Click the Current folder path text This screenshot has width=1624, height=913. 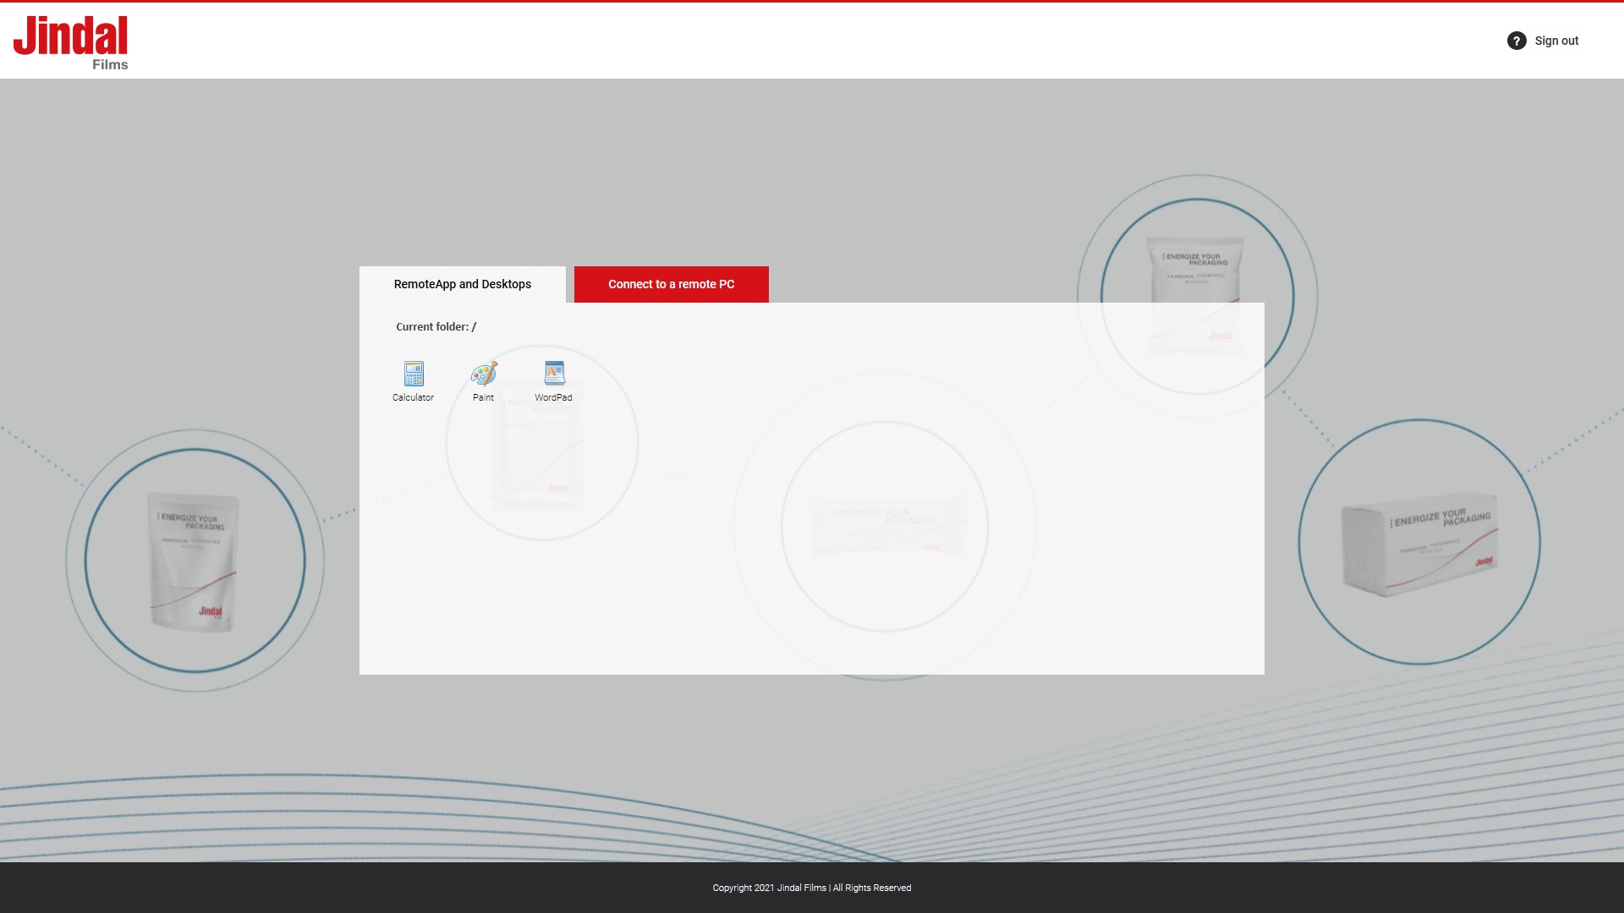pos(436,326)
